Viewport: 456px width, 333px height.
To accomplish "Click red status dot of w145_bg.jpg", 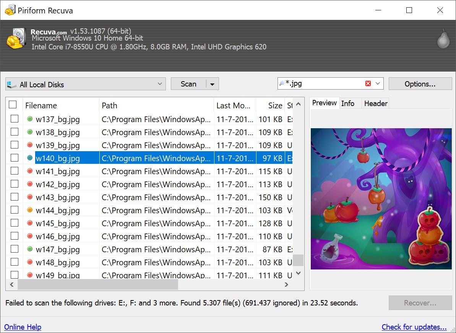I will (x=30, y=223).
